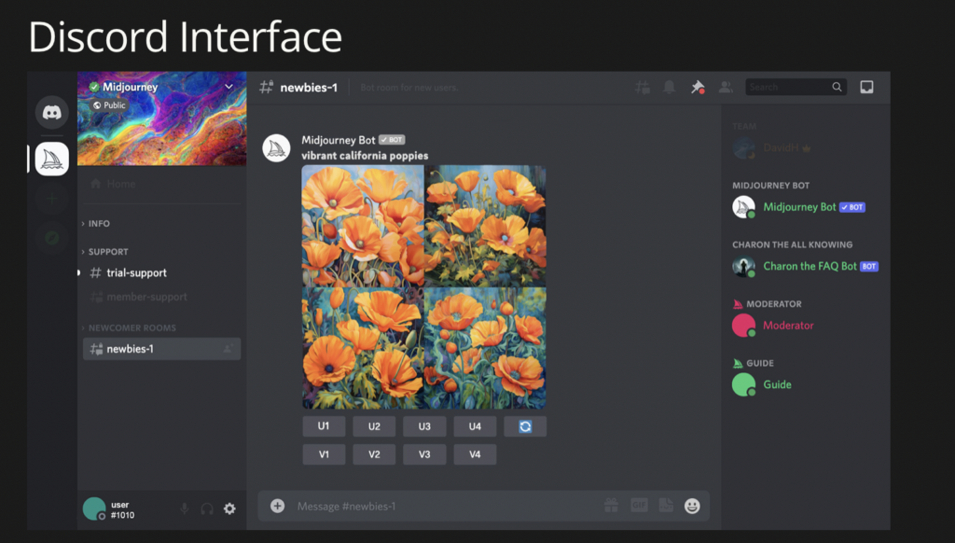
Task: Open Explore Discoverable Servers compass icon
Action: click(x=52, y=238)
